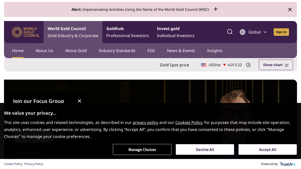Click the red down-arrow price indicator
This screenshot has height=169, width=301.
[224, 65]
